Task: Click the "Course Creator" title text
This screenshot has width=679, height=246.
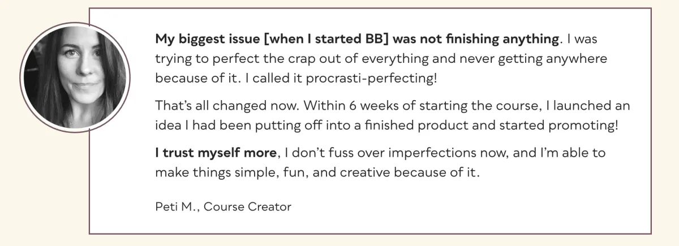Action: click(247, 206)
